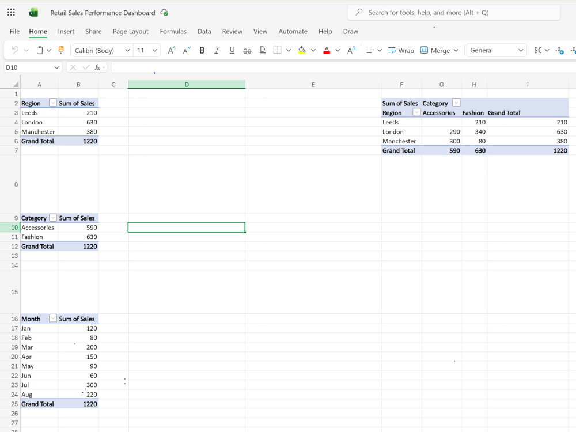This screenshot has width=576, height=432.
Task: Click the Undo arrow icon
Action: [15, 50]
